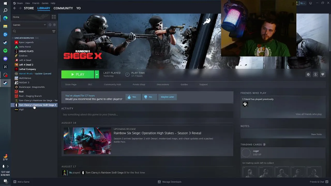331x186 pixels.
Task: Open trading cards help question mark
Action: (264, 144)
